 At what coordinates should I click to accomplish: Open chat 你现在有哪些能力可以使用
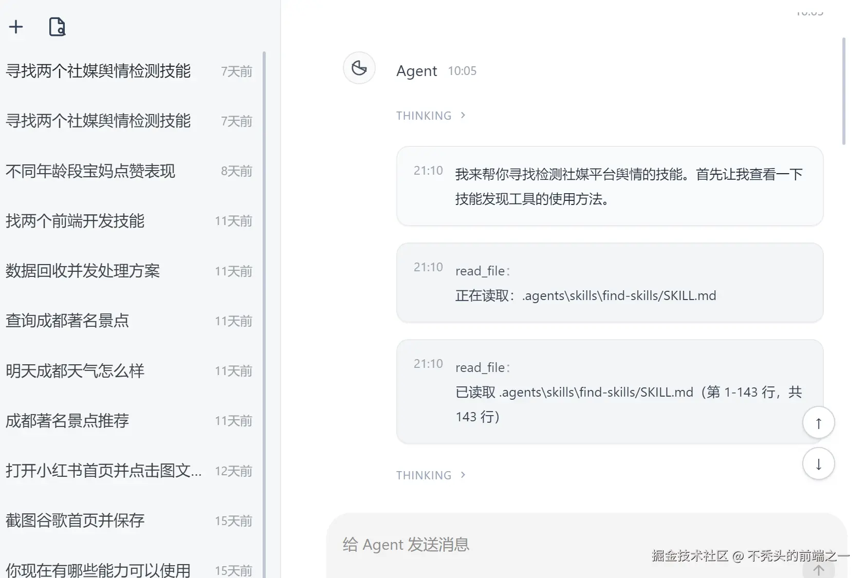point(129,569)
